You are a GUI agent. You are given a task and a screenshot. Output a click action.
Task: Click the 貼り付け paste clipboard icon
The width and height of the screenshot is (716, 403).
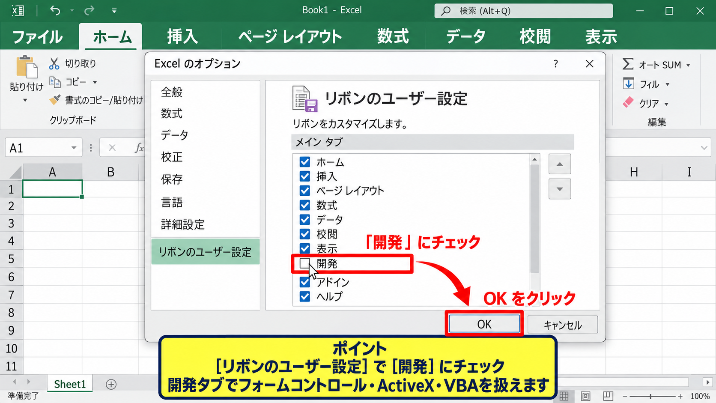point(27,67)
